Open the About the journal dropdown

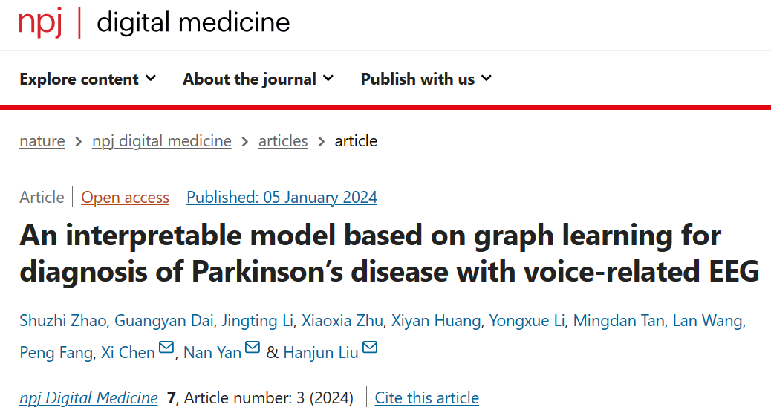tap(258, 79)
